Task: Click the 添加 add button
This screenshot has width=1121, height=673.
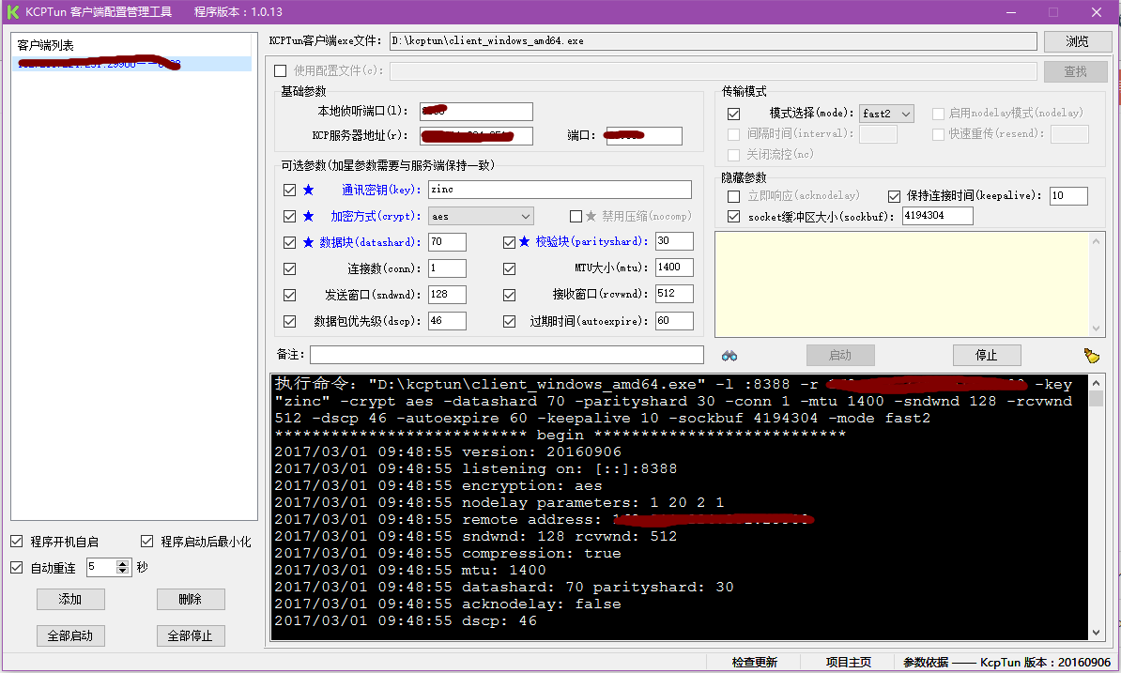Action: 70,600
